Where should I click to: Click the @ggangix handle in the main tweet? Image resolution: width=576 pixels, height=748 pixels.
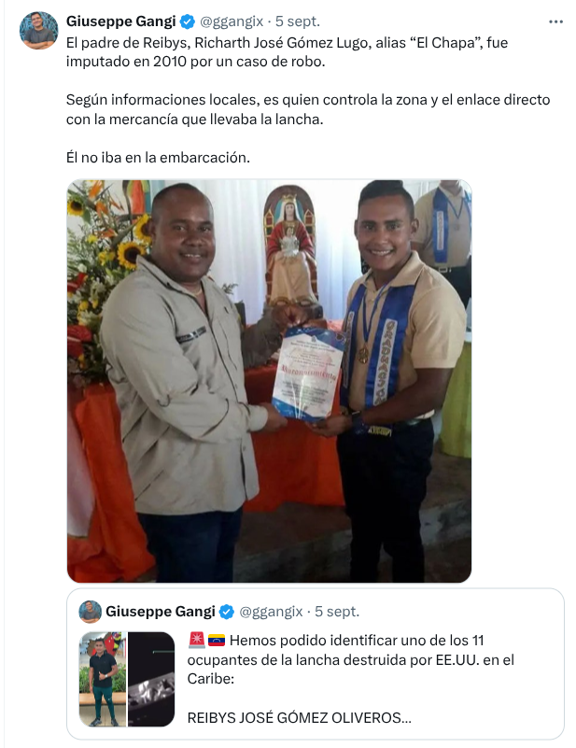(x=232, y=21)
